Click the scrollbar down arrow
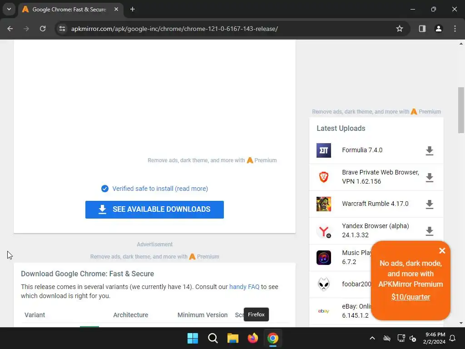 coord(461,323)
